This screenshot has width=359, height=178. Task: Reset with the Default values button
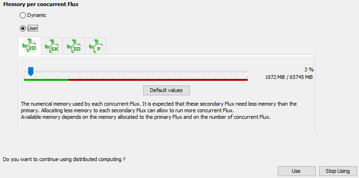click(x=166, y=90)
